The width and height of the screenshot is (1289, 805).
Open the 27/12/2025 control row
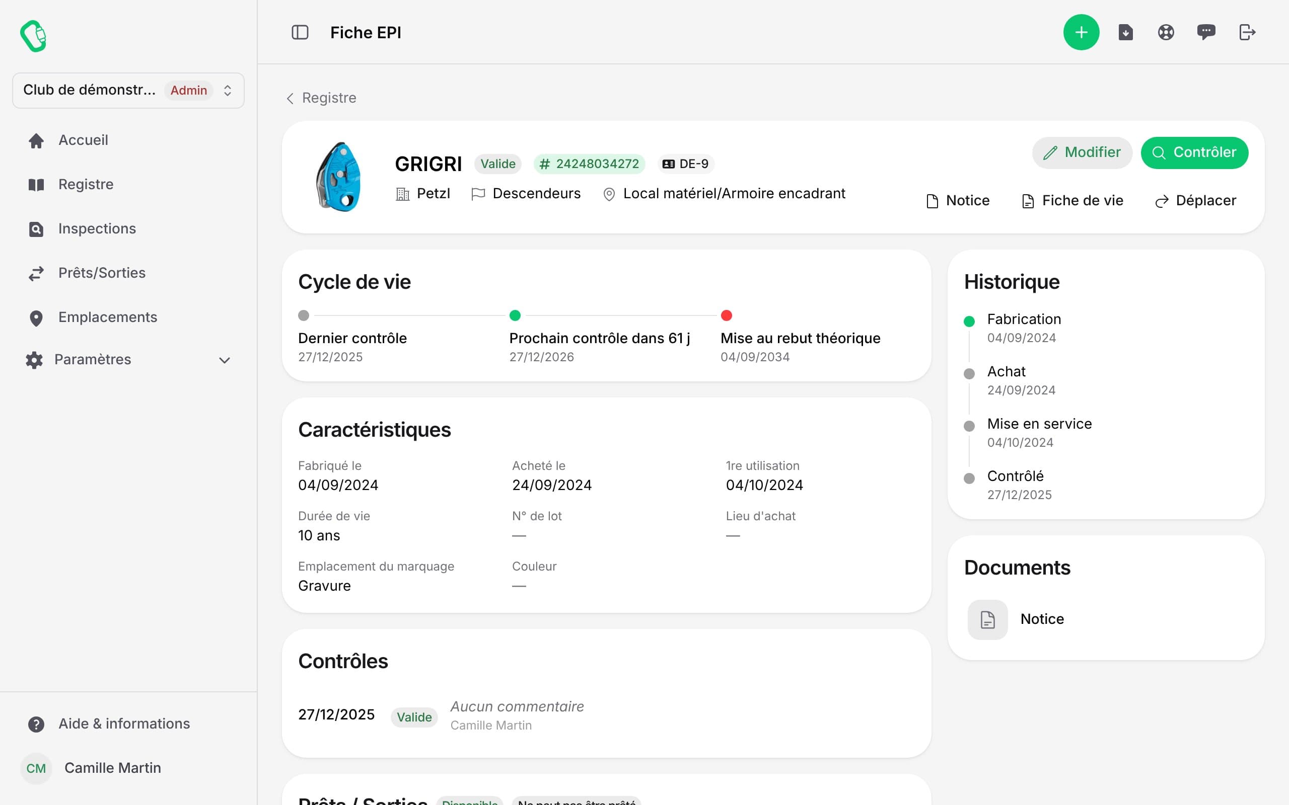(606, 715)
